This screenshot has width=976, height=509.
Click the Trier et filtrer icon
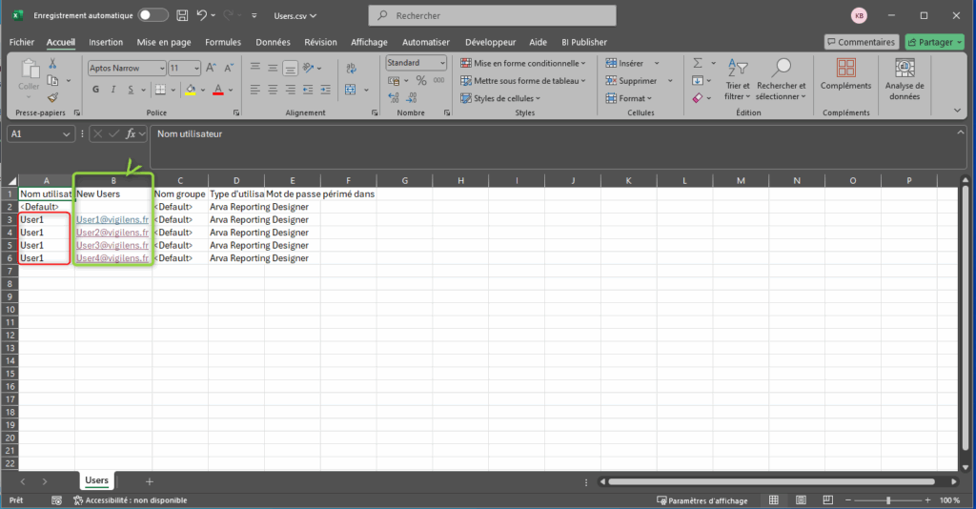tap(738, 76)
